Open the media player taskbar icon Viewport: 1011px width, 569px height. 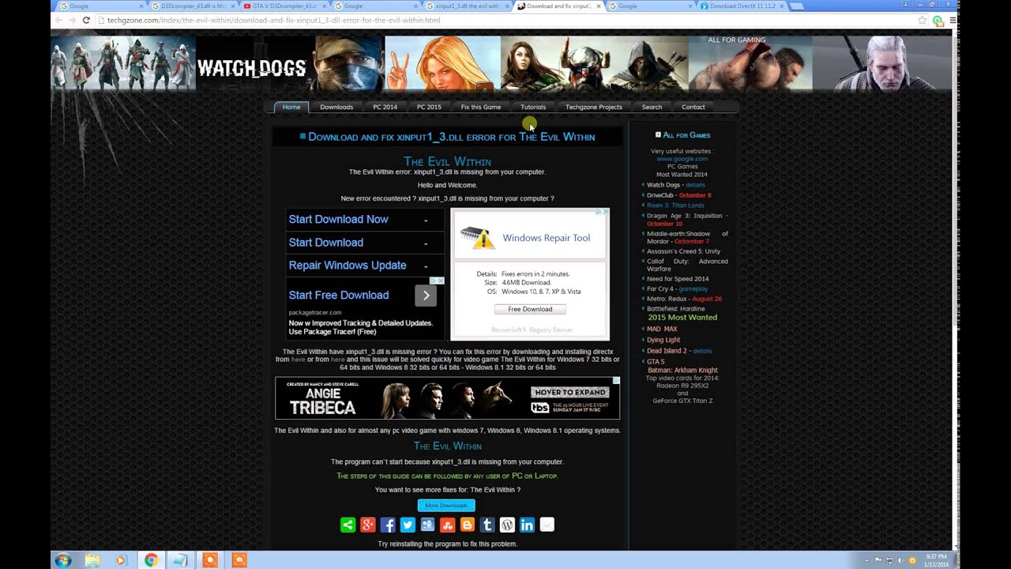[x=121, y=560]
